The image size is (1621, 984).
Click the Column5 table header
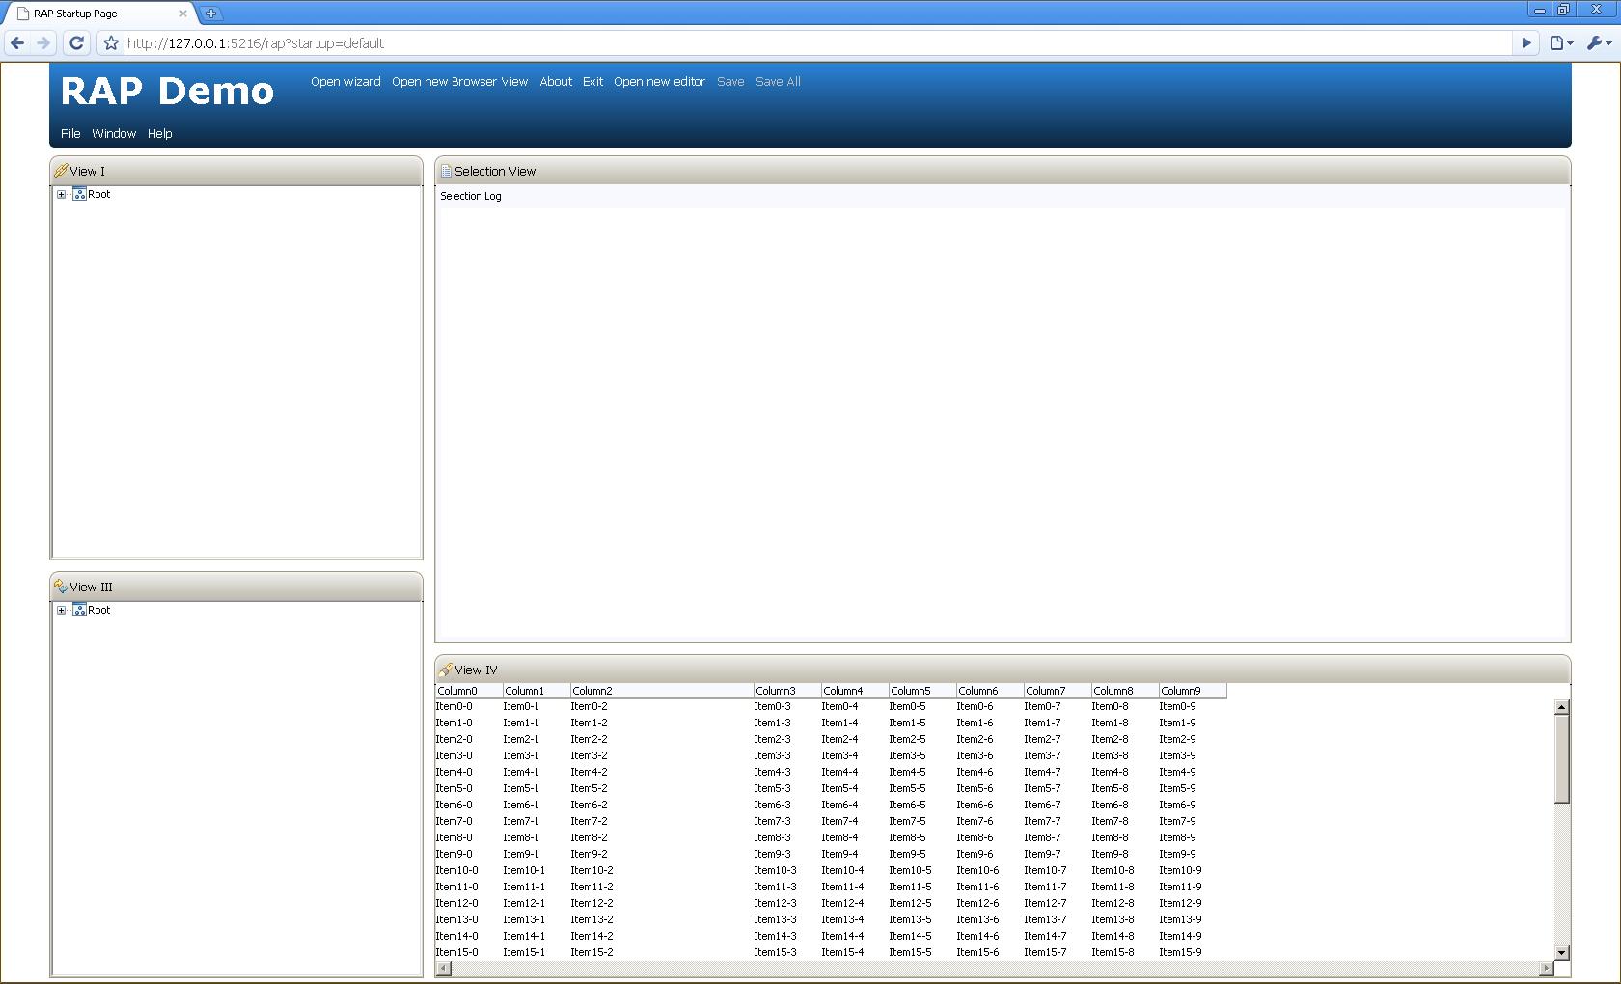click(922, 691)
